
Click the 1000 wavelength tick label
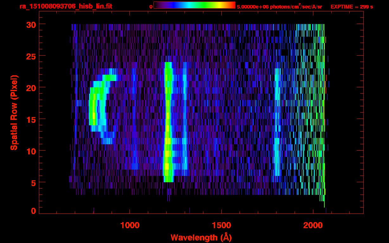tap(130, 225)
